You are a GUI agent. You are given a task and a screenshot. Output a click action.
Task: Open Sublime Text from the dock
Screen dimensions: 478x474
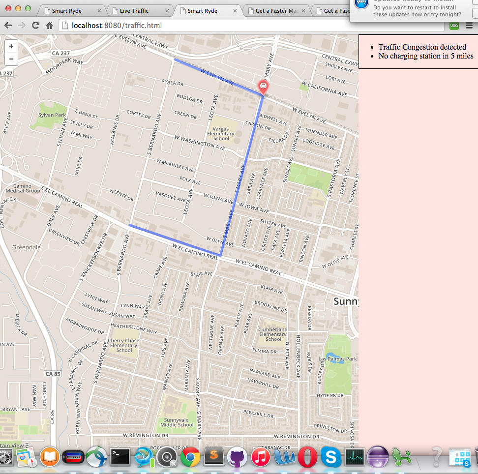click(x=214, y=457)
